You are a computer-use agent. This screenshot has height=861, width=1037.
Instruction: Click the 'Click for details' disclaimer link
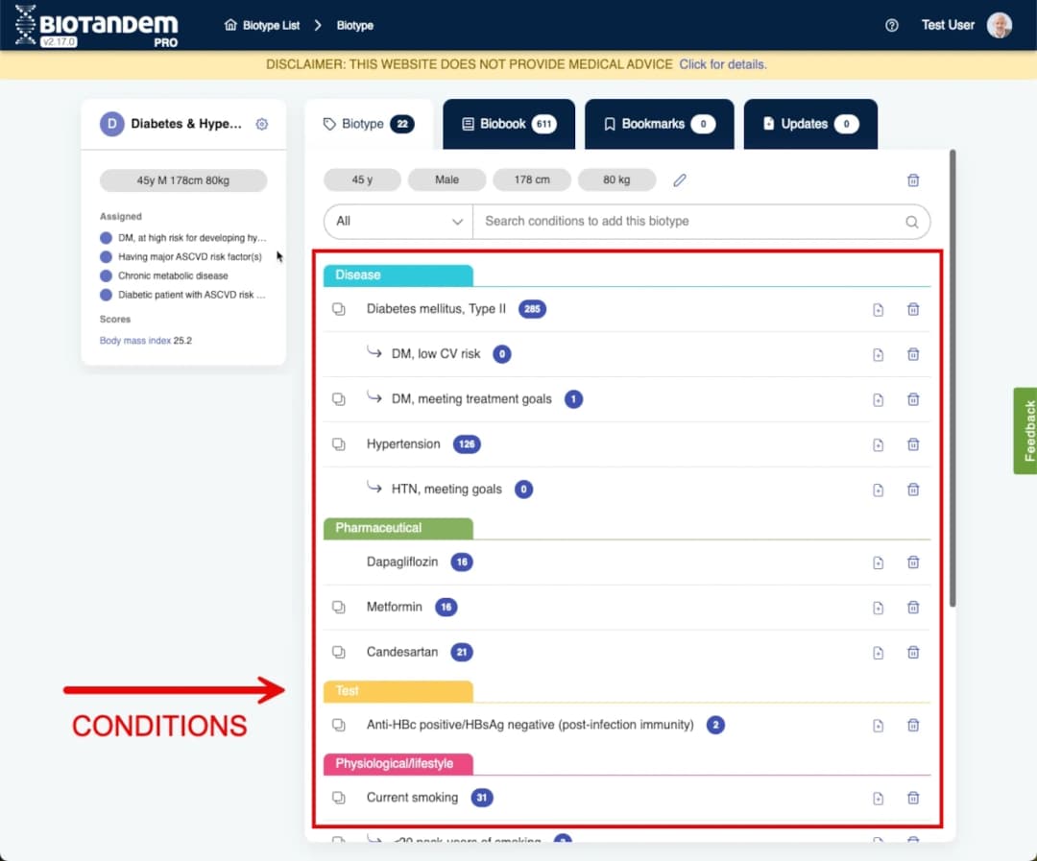coord(722,64)
